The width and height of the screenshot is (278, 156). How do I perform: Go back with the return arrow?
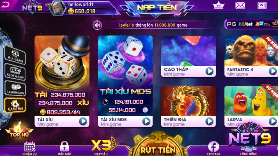click(5, 5)
